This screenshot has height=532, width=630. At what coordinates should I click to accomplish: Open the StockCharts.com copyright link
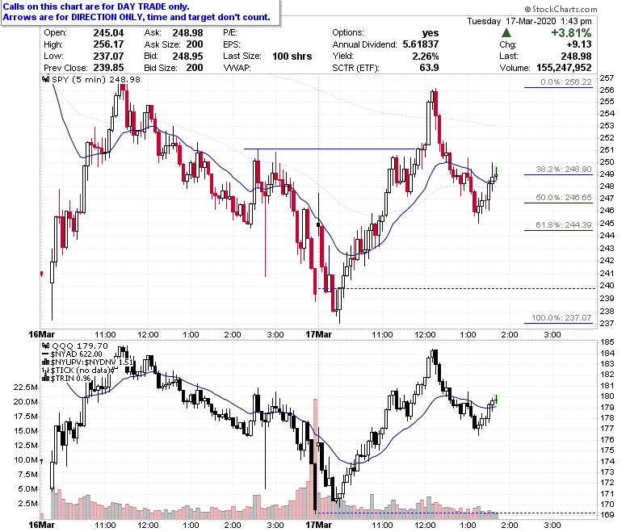coord(561,9)
